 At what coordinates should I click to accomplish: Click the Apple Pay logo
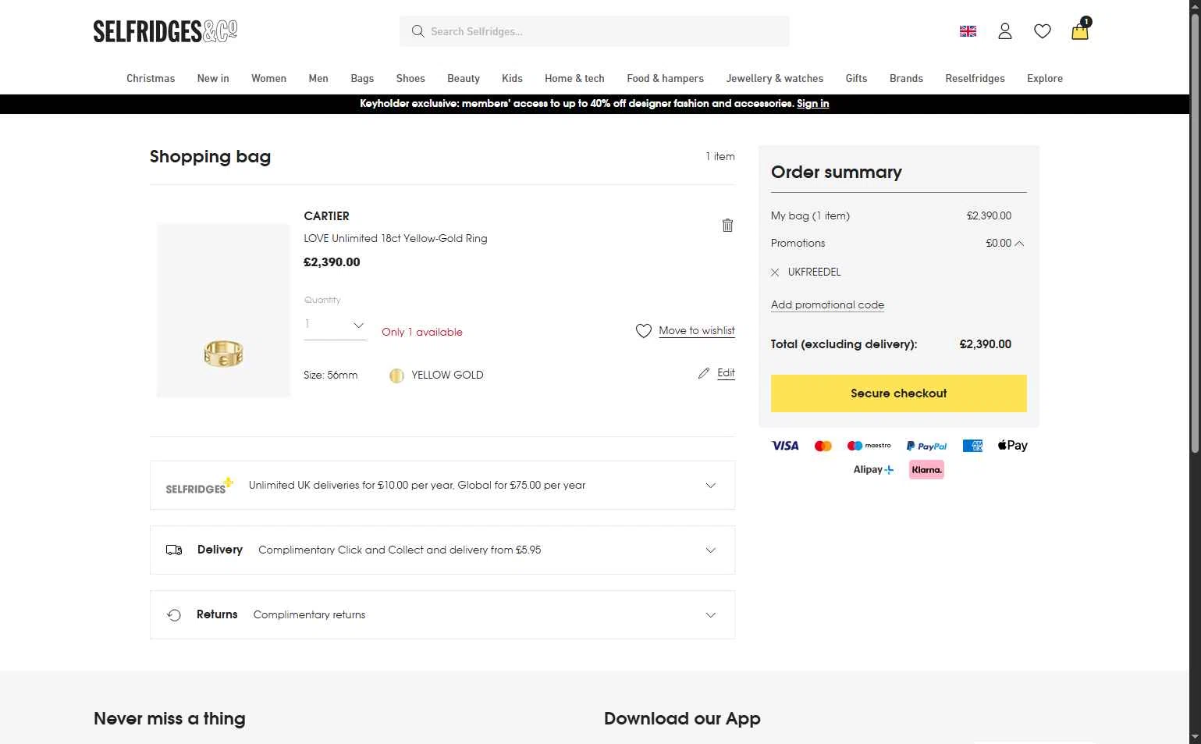click(x=1013, y=445)
